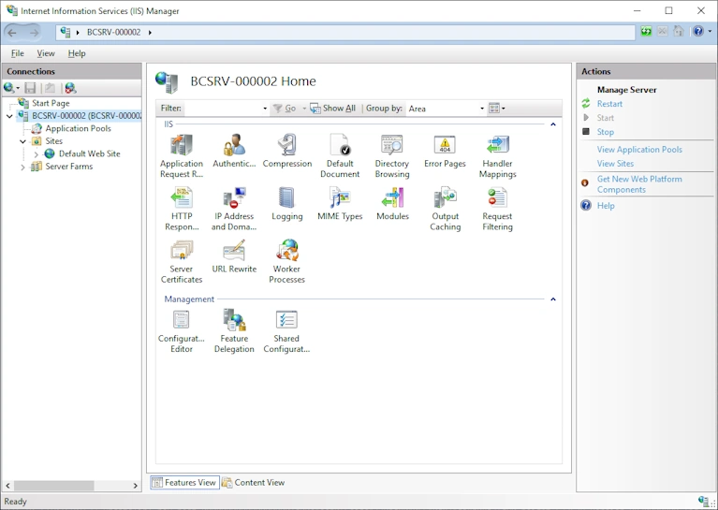Viewport: 718px width, 510px height.
Task: Select Server Farms tree item
Action: [x=68, y=167]
